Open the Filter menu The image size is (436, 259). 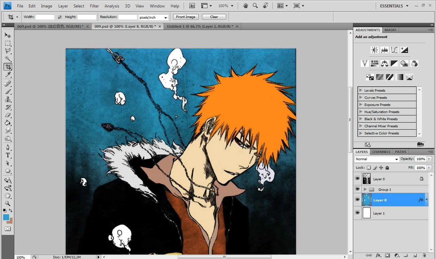(x=94, y=6)
